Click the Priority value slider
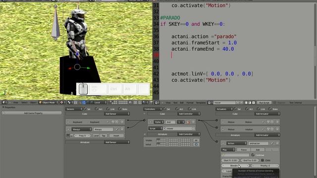This screenshot has height=178, width=317. pyautogui.click(x=265, y=166)
